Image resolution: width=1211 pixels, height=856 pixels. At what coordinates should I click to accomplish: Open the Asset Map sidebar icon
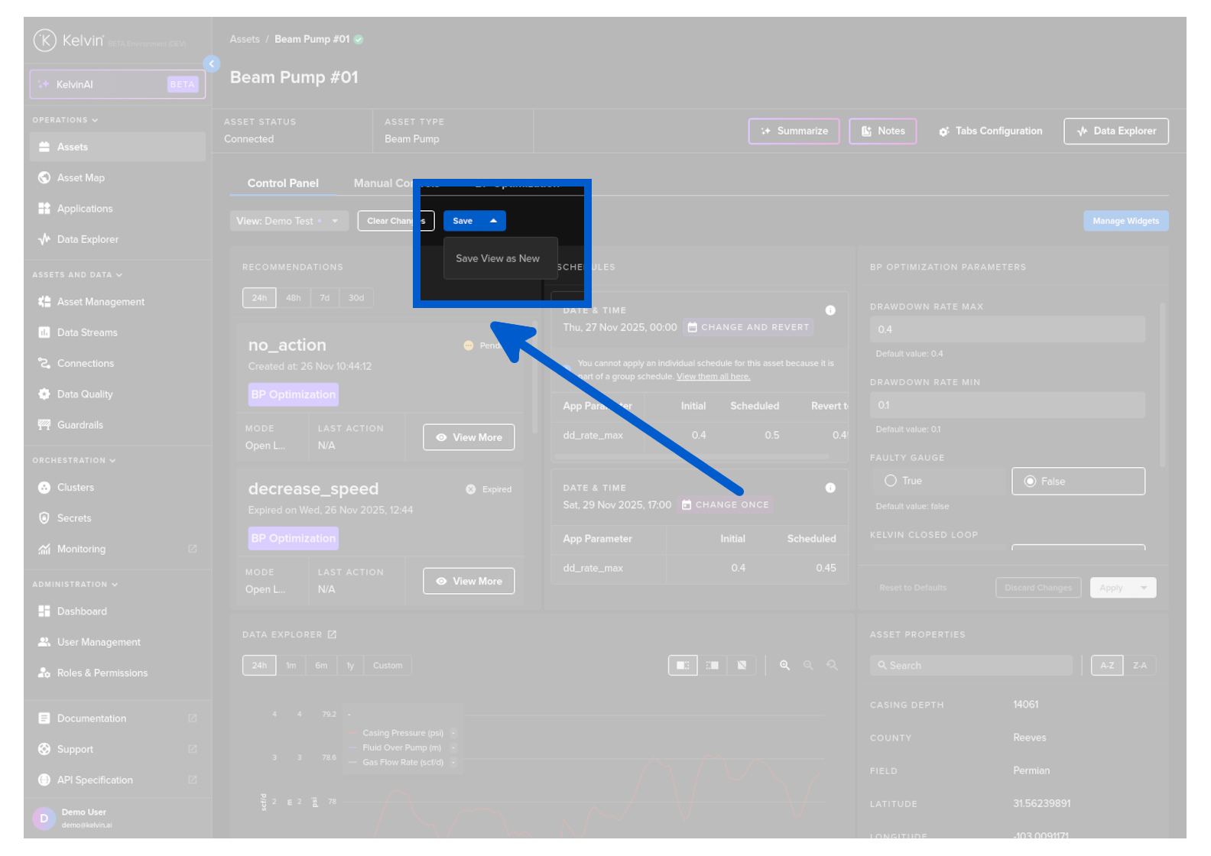[44, 178]
